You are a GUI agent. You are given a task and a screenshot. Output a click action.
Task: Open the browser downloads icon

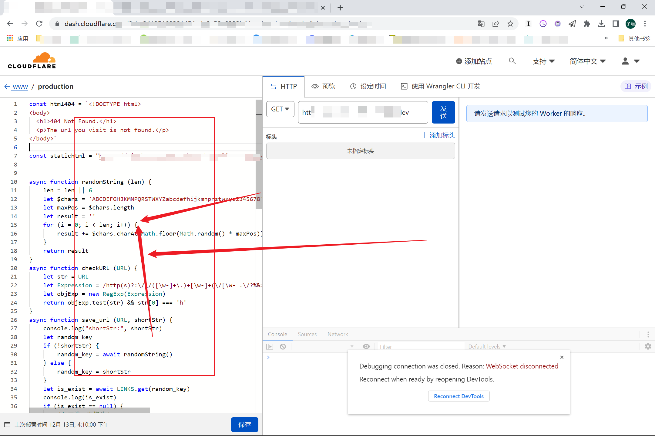601,24
